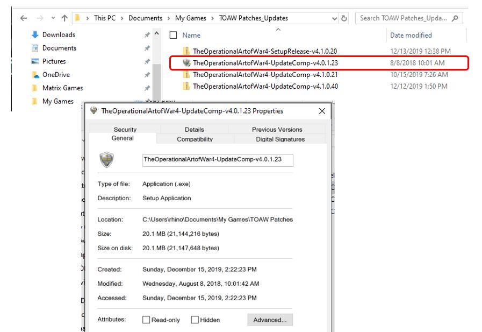The image size is (482, 332).
Task: Toggle the select-all checkbox by Name
Action: pos(174,35)
